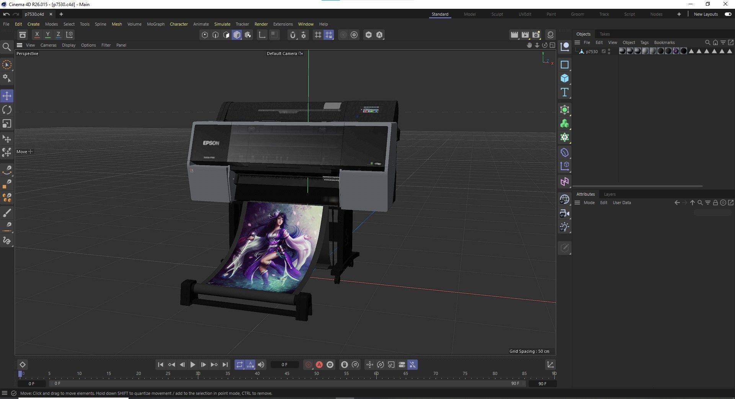Toggle Y axis lock
This screenshot has height=399, width=735.
[x=48, y=34]
